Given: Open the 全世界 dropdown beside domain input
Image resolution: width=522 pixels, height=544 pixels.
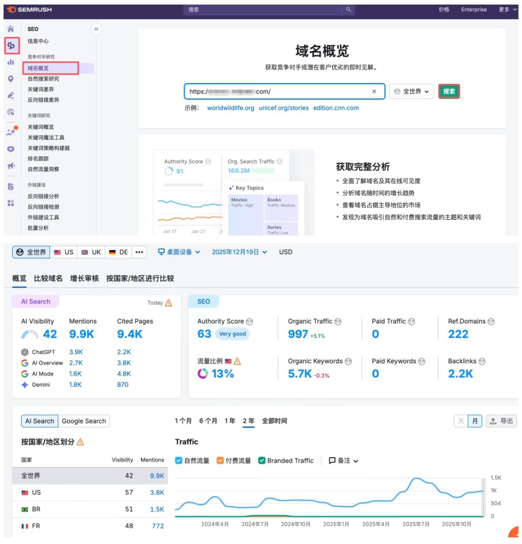Looking at the screenshot, I should click(412, 91).
